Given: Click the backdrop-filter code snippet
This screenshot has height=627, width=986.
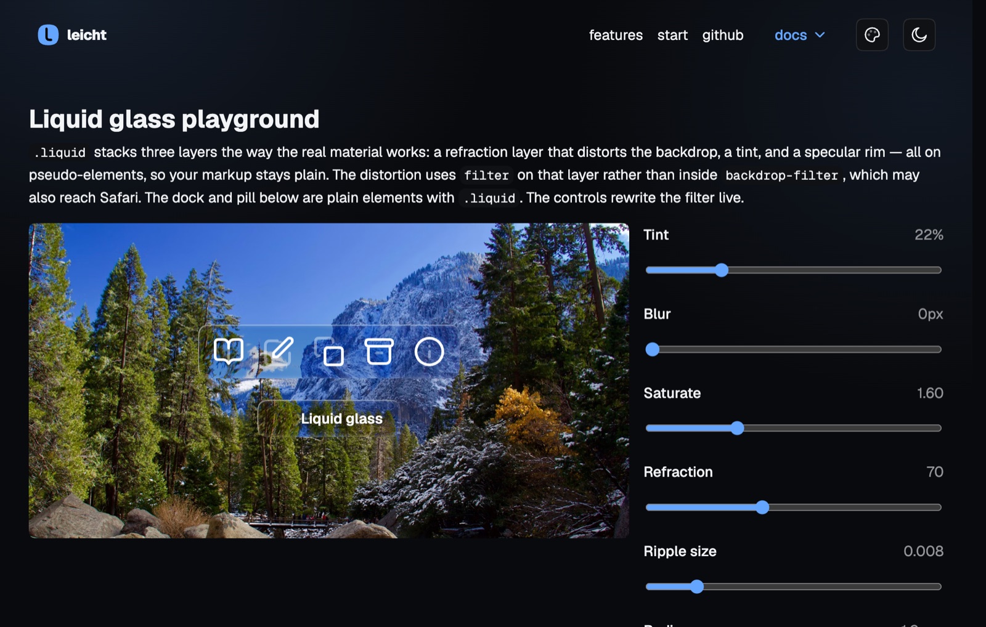Looking at the screenshot, I should (781, 176).
